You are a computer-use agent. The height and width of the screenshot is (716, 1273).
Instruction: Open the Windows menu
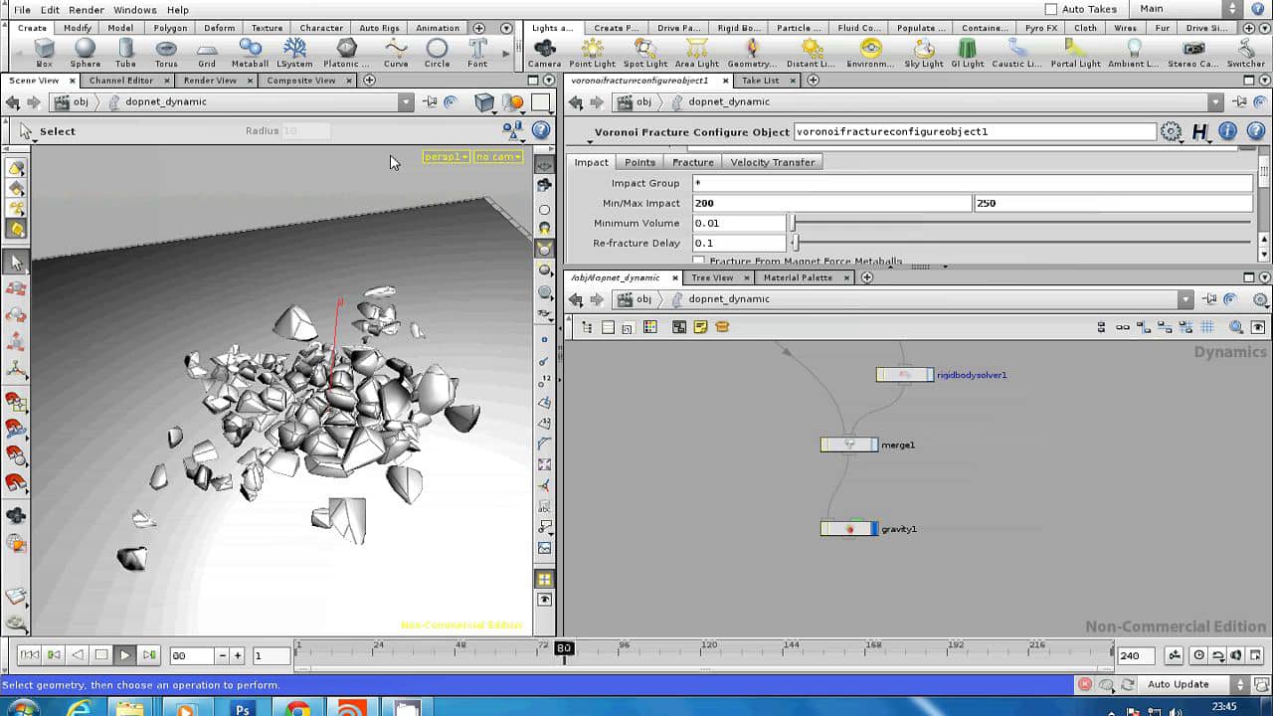(x=134, y=9)
